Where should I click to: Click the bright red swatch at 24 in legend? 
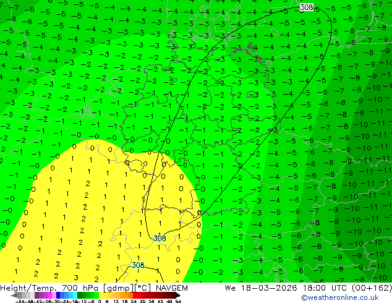pyautogui.click(x=135, y=295)
